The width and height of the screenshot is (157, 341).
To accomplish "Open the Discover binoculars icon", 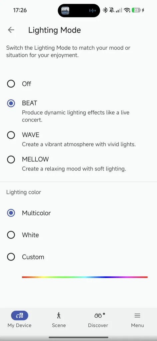I will 98,315.
